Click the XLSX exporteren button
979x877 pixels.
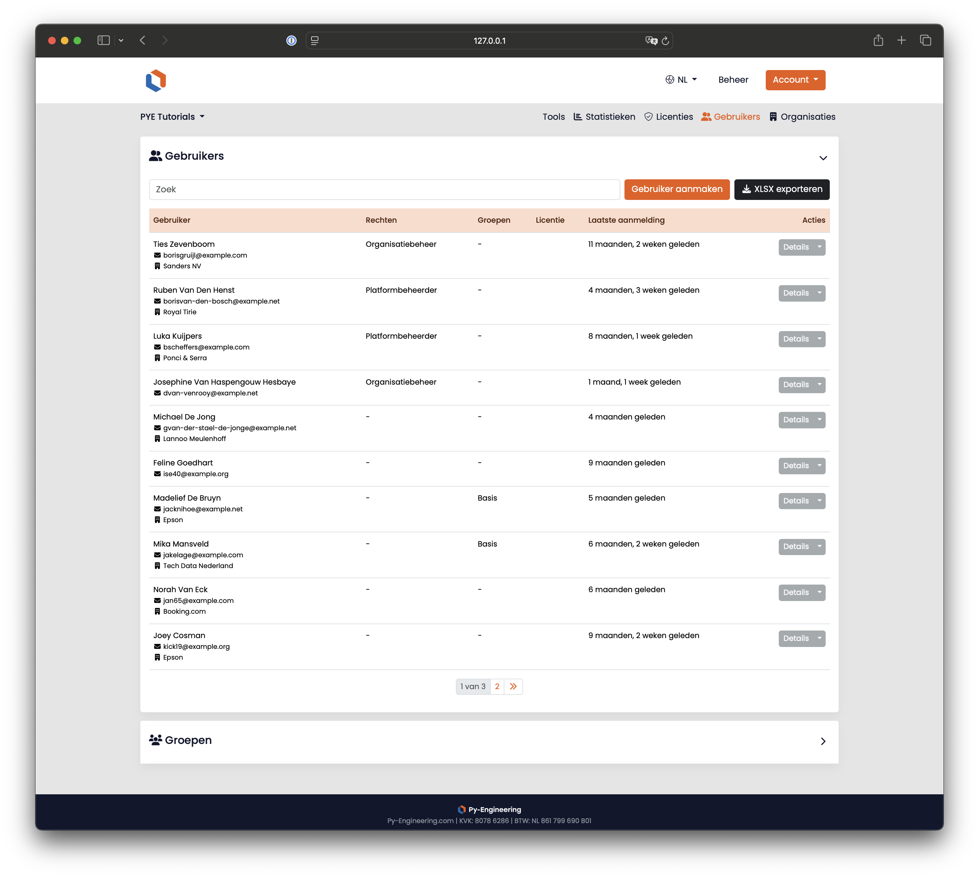[x=782, y=189]
